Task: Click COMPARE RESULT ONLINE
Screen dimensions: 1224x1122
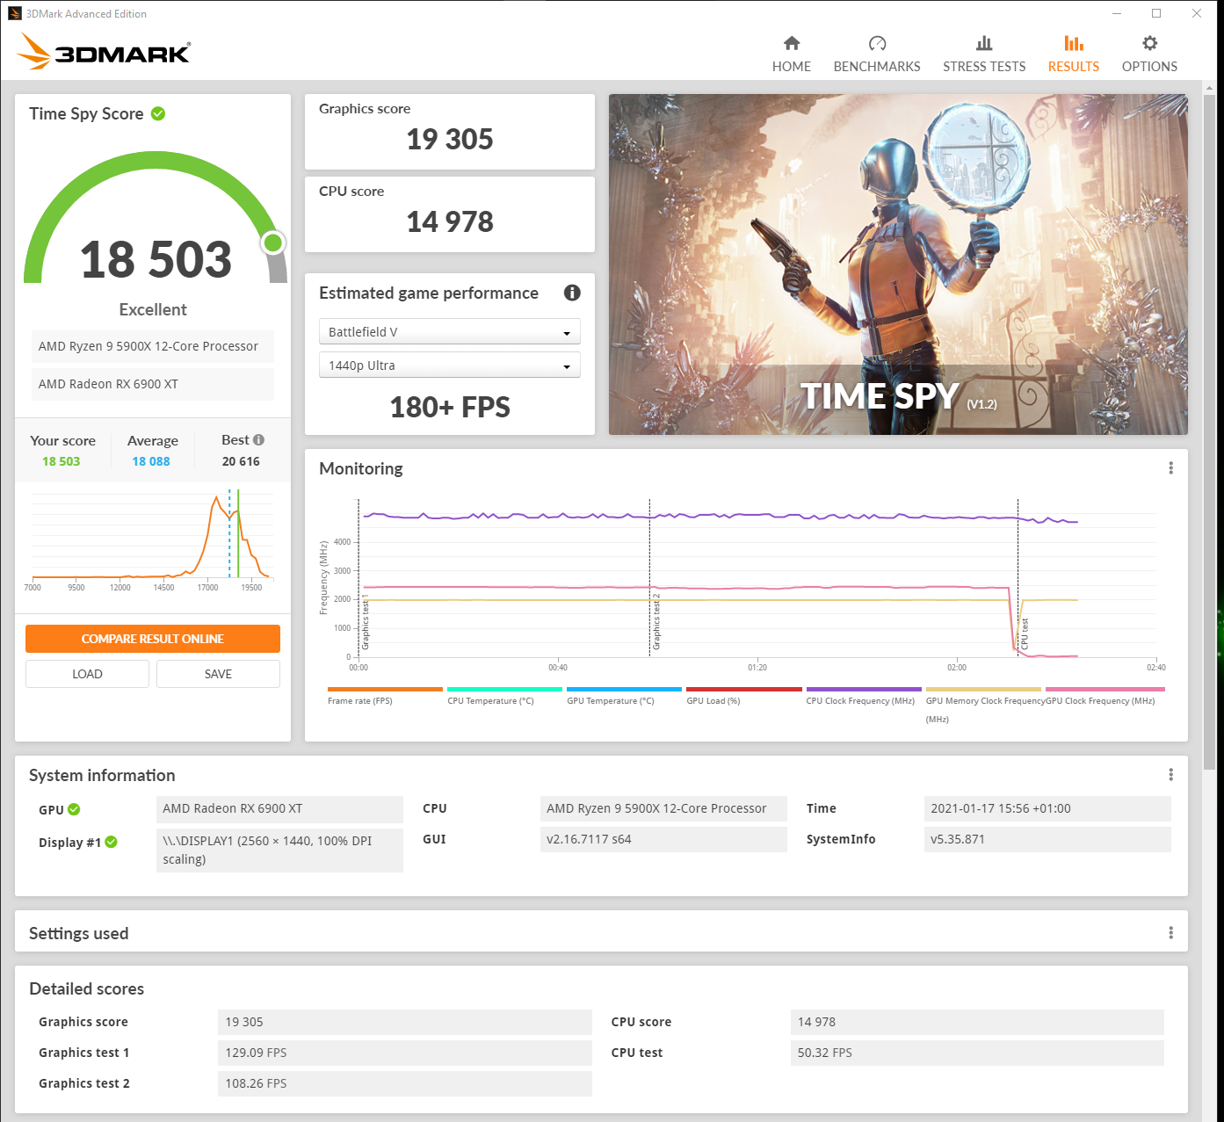Action: [x=152, y=639]
